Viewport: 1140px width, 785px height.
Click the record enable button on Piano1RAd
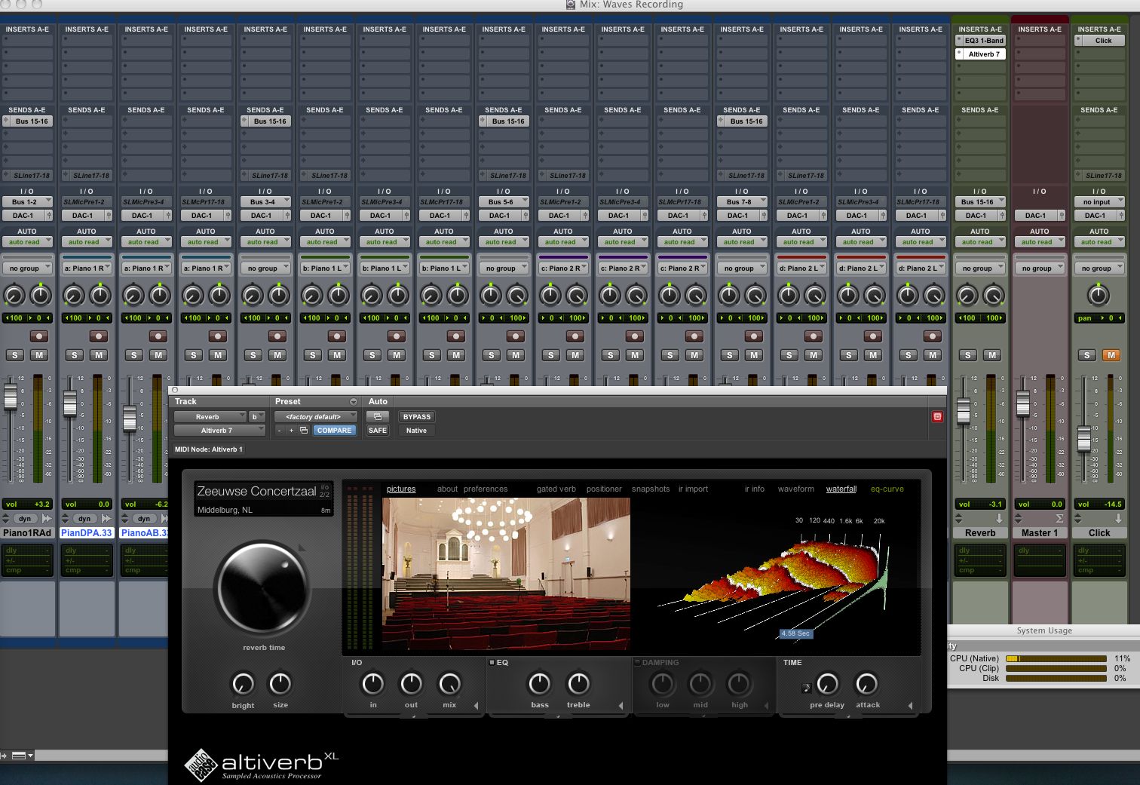[x=39, y=336]
